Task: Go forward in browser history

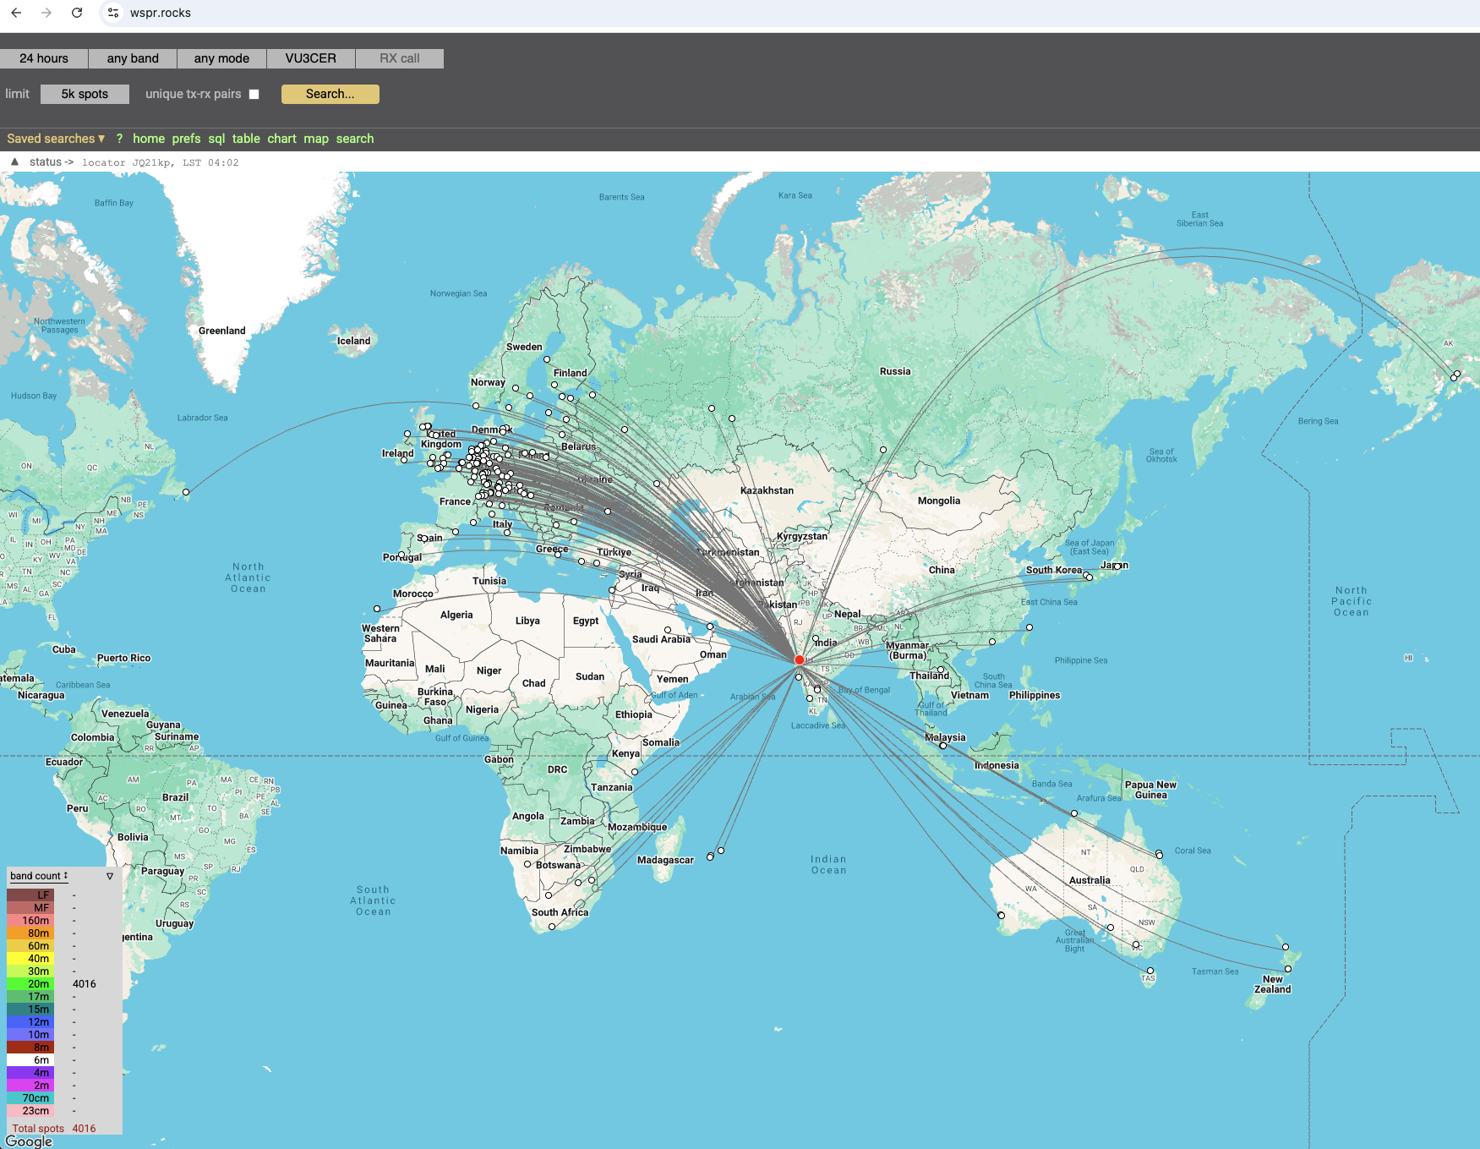Action: (46, 13)
